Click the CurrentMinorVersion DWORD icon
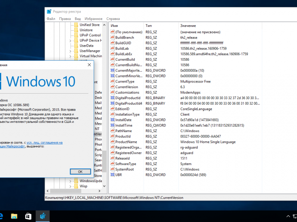 click(112, 76)
